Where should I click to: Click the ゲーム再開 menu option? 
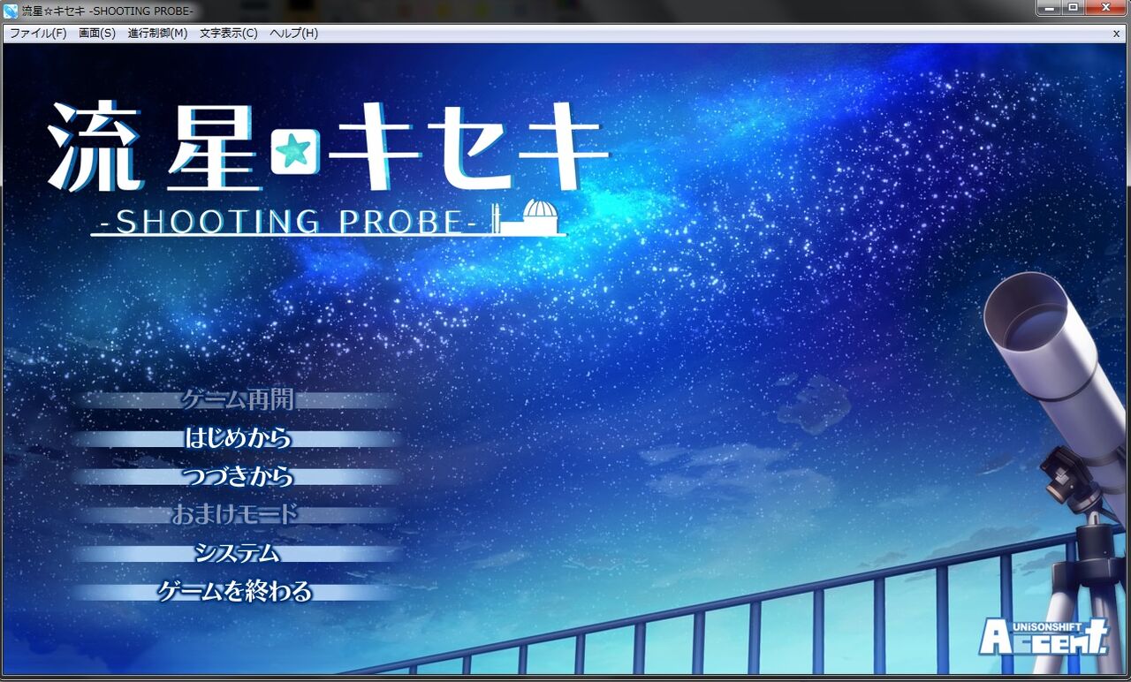click(x=237, y=400)
